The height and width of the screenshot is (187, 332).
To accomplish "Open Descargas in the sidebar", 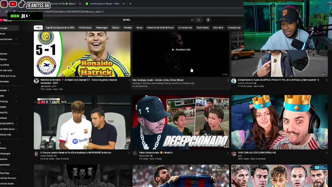I will pyautogui.click(x=4, y=81).
